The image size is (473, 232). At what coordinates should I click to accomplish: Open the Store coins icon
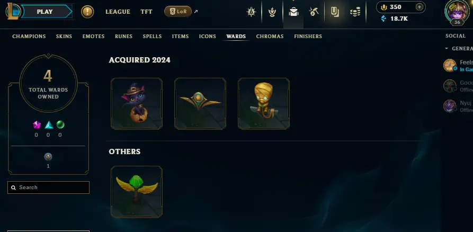point(355,12)
